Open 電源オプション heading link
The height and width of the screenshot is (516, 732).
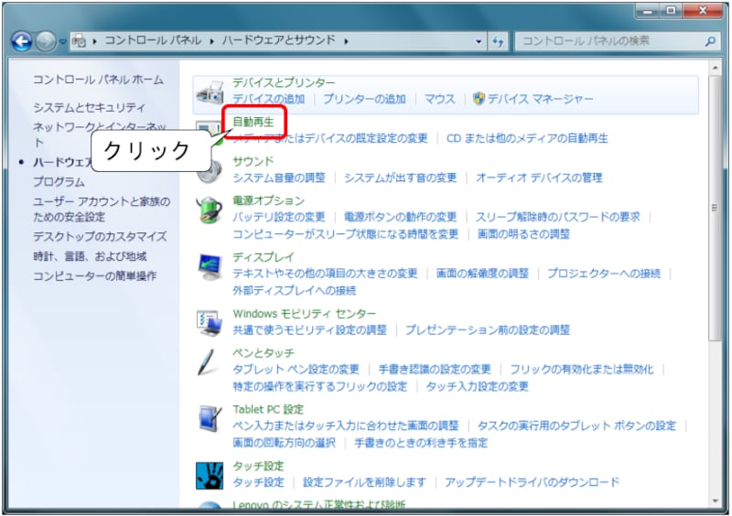pyautogui.click(x=268, y=200)
